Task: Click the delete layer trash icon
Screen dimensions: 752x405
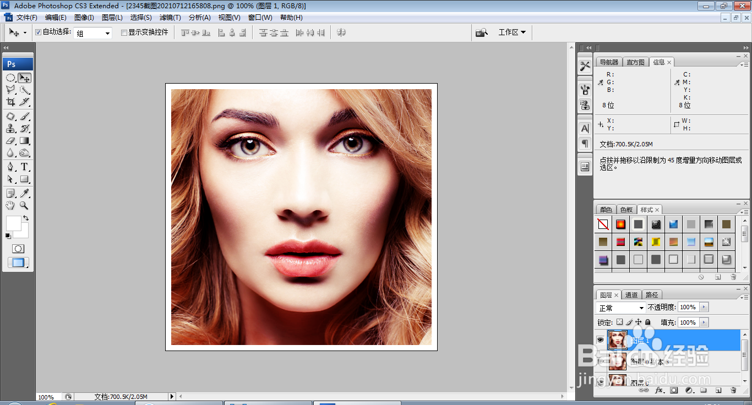Action: click(x=733, y=390)
